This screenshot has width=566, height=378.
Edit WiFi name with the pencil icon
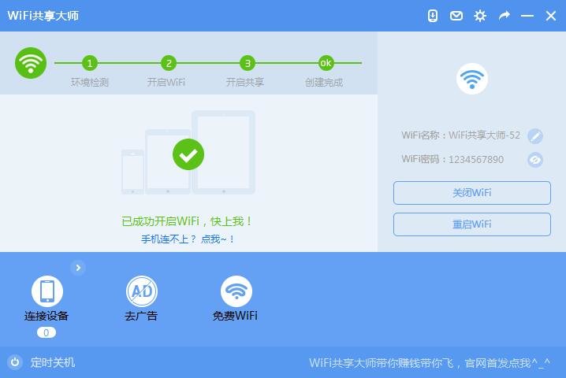coord(535,135)
